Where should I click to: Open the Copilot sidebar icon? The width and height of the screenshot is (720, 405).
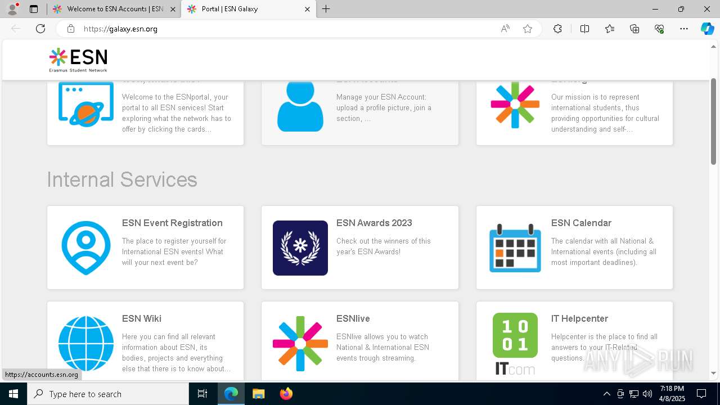click(708, 29)
